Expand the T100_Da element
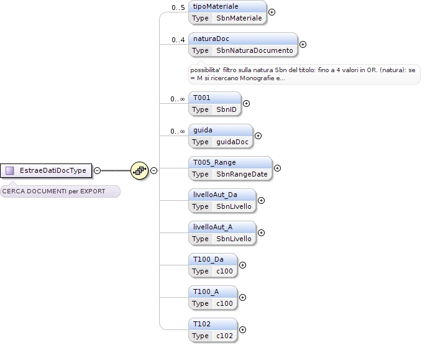The image size is (425, 345). pos(242,265)
